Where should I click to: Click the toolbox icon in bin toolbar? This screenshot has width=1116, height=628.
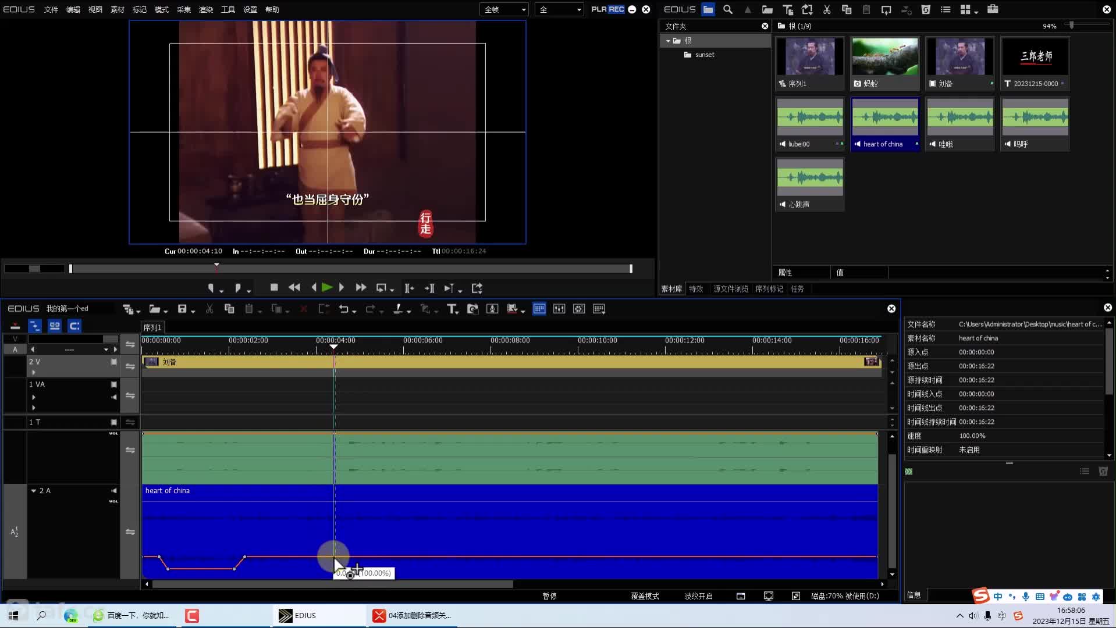pos(993,9)
